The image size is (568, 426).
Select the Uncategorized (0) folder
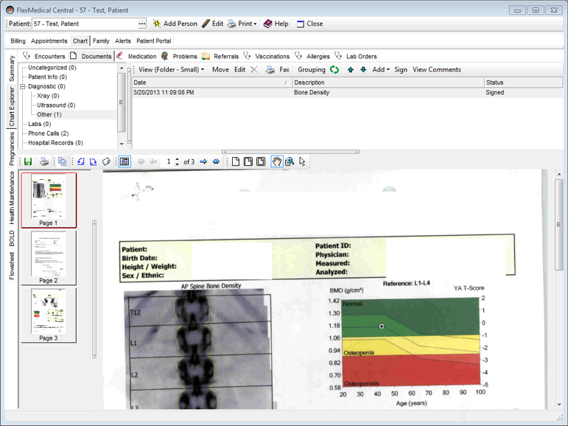point(52,67)
